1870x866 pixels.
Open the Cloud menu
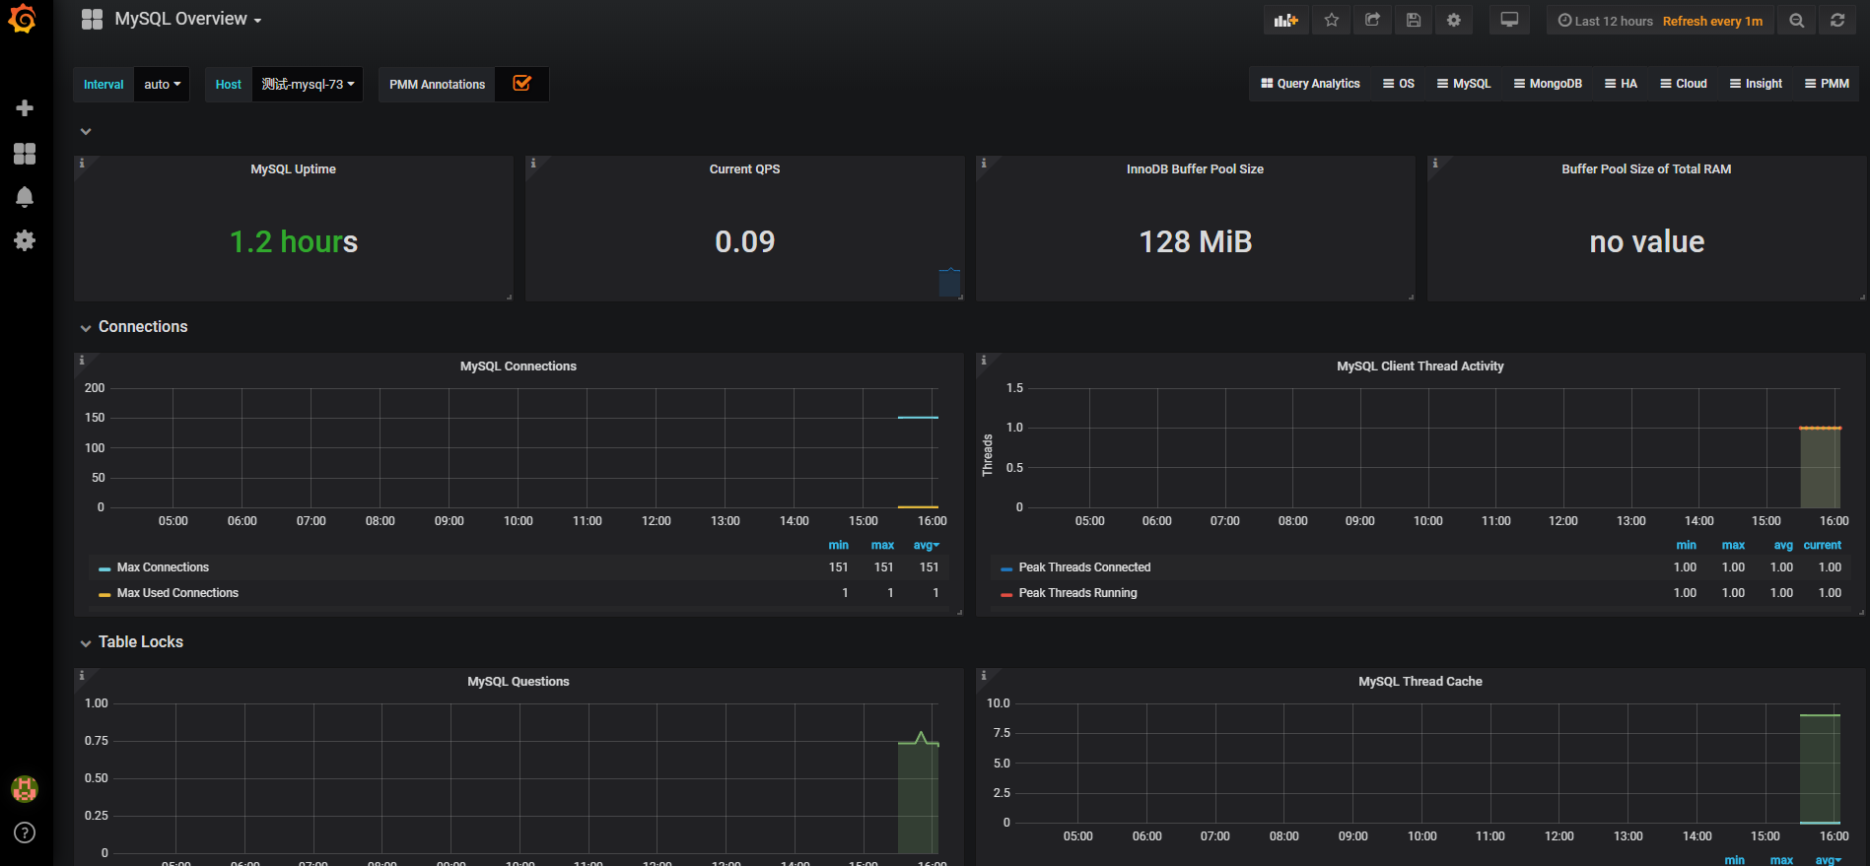(1684, 84)
